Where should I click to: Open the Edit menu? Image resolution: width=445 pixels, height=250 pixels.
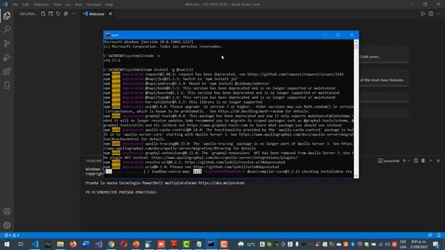[x=26, y=5]
